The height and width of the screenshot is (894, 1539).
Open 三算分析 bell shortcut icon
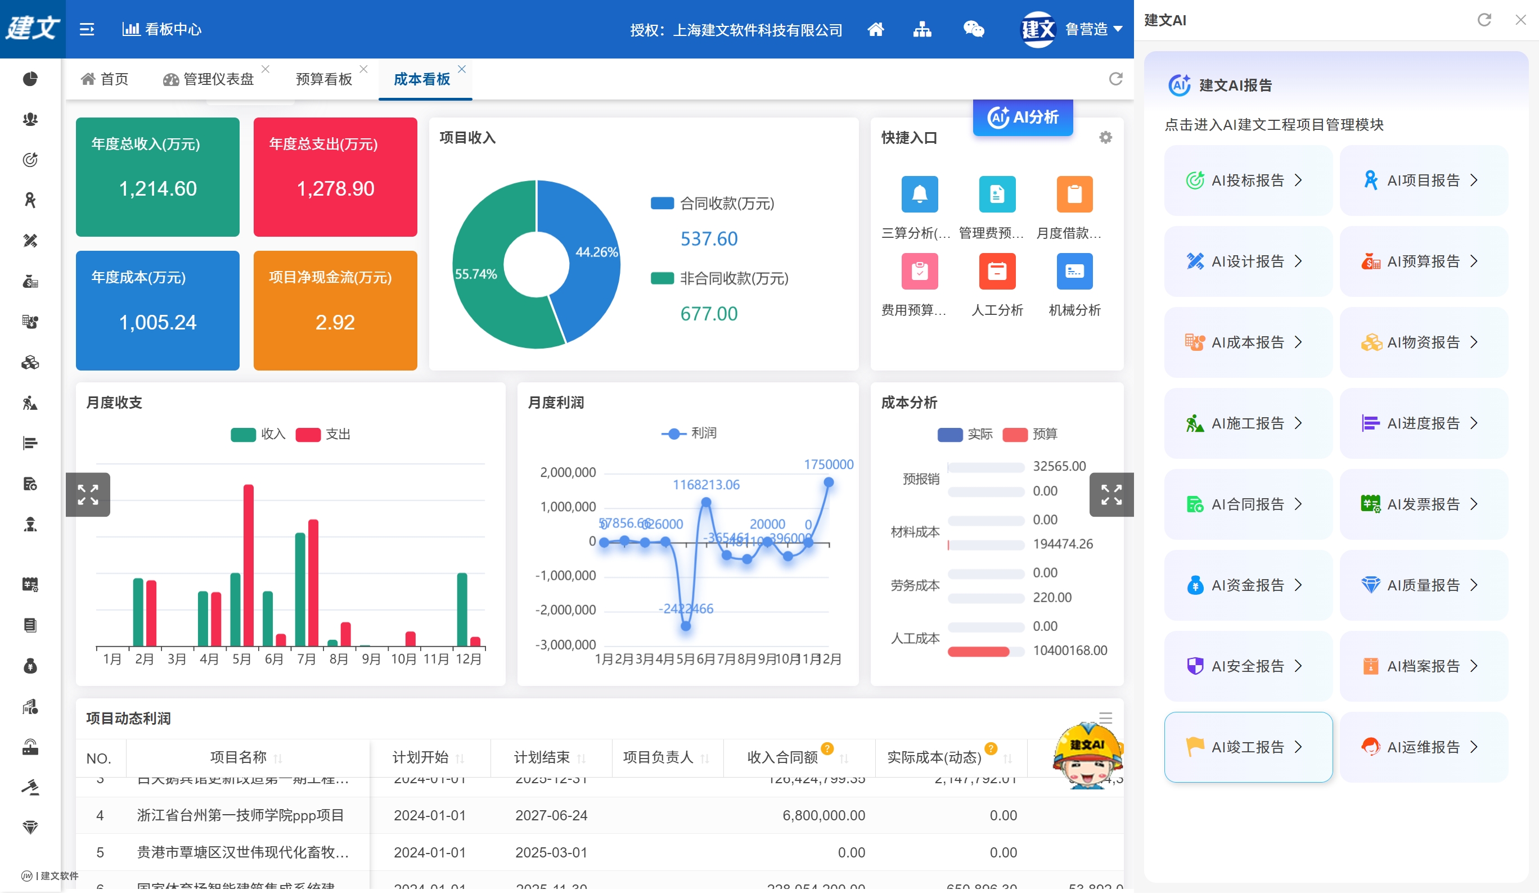(919, 194)
